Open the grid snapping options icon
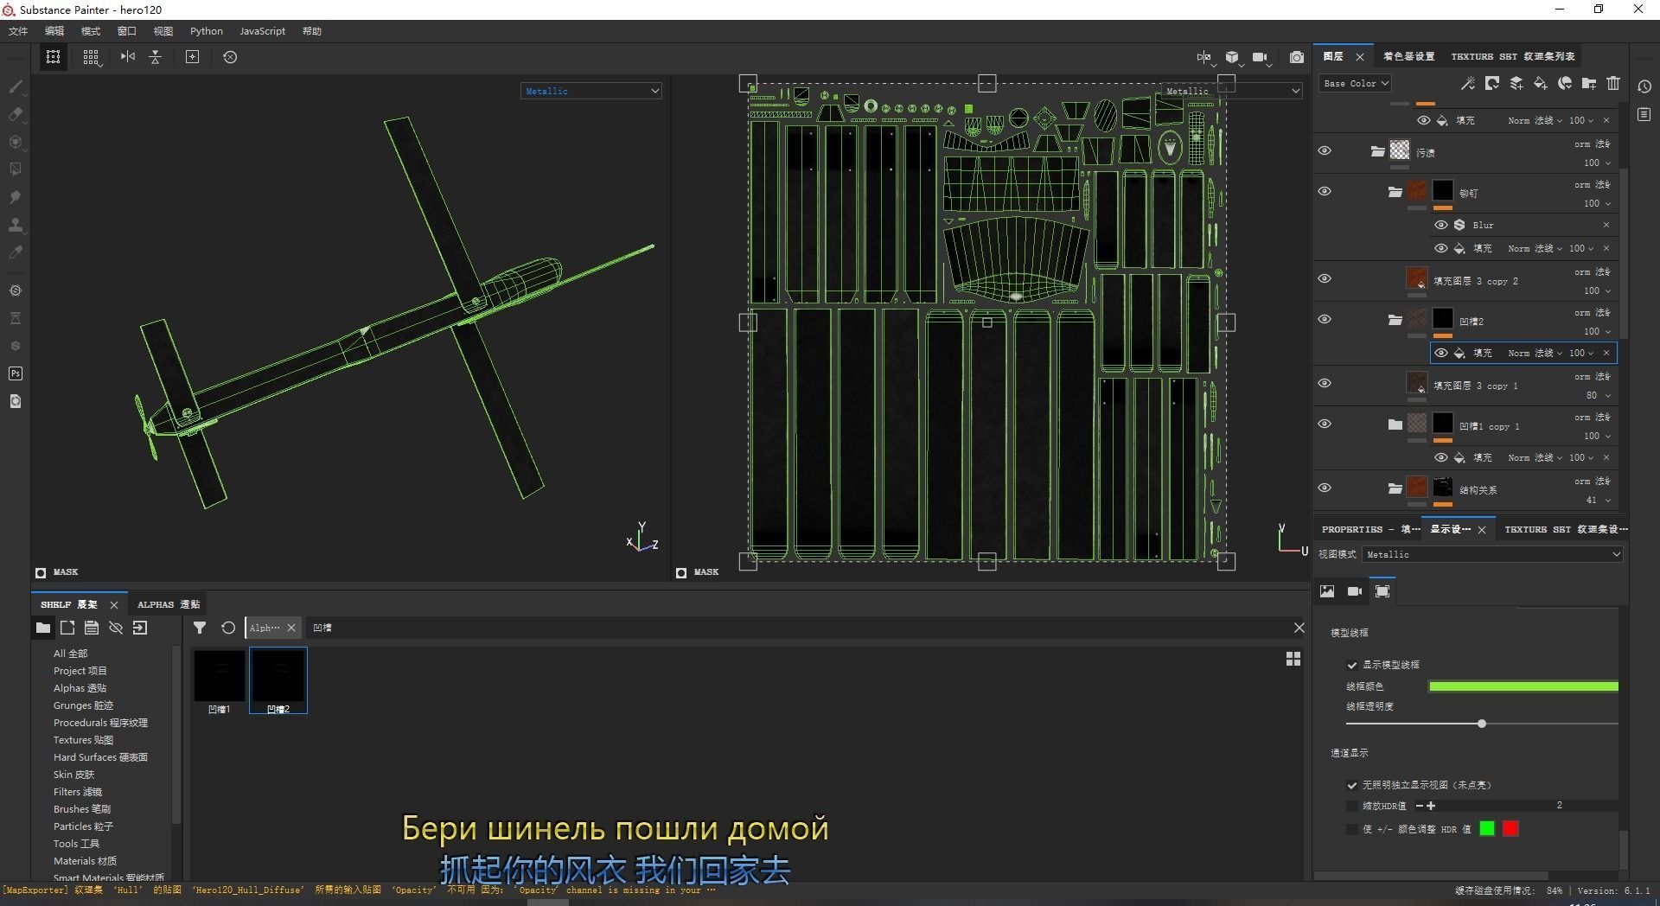 click(x=91, y=57)
